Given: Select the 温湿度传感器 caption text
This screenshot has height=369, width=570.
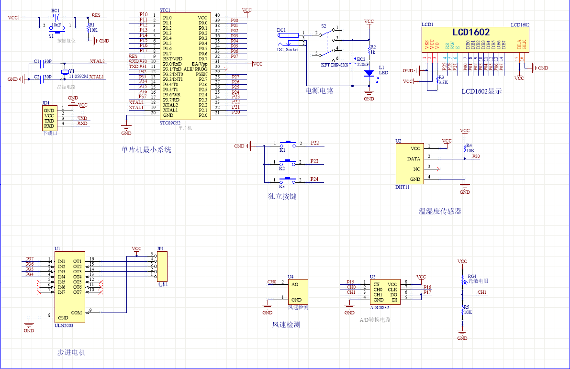Looking at the screenshot, I should pos(439,211).
